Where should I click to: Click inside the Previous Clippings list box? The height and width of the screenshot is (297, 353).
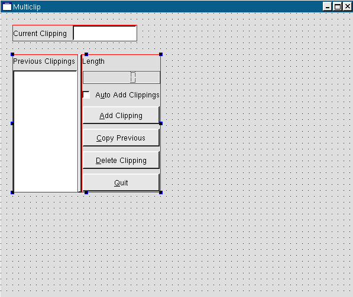pyautogui.click(x=46, y=131)
